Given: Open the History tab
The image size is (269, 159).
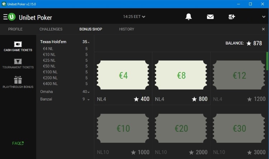Looking at the screenshot, I should [x=127, y=29].
